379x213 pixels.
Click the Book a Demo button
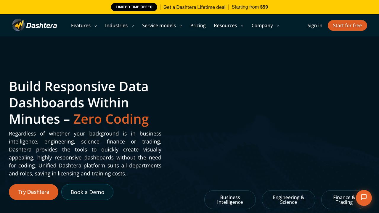87,192
